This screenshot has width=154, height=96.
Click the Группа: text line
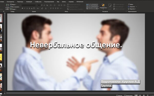click(x=107, y=86)
